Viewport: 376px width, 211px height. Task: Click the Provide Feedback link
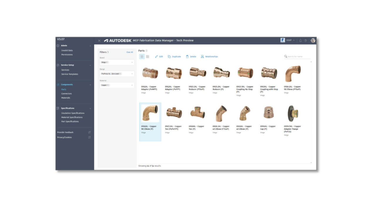coord(65,132)
